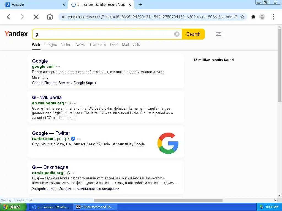Open the twitter.com URL link
The height and width of the screenshot is (211, 282).
42,139
